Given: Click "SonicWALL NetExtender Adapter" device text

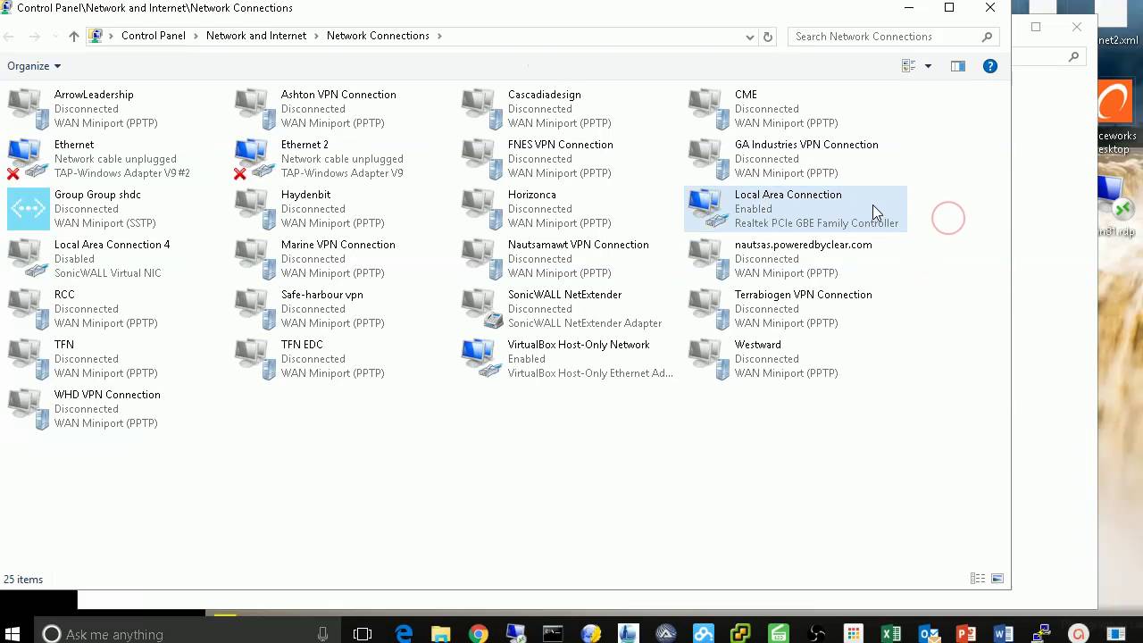Looking at the screenshot, I should 585,323.
